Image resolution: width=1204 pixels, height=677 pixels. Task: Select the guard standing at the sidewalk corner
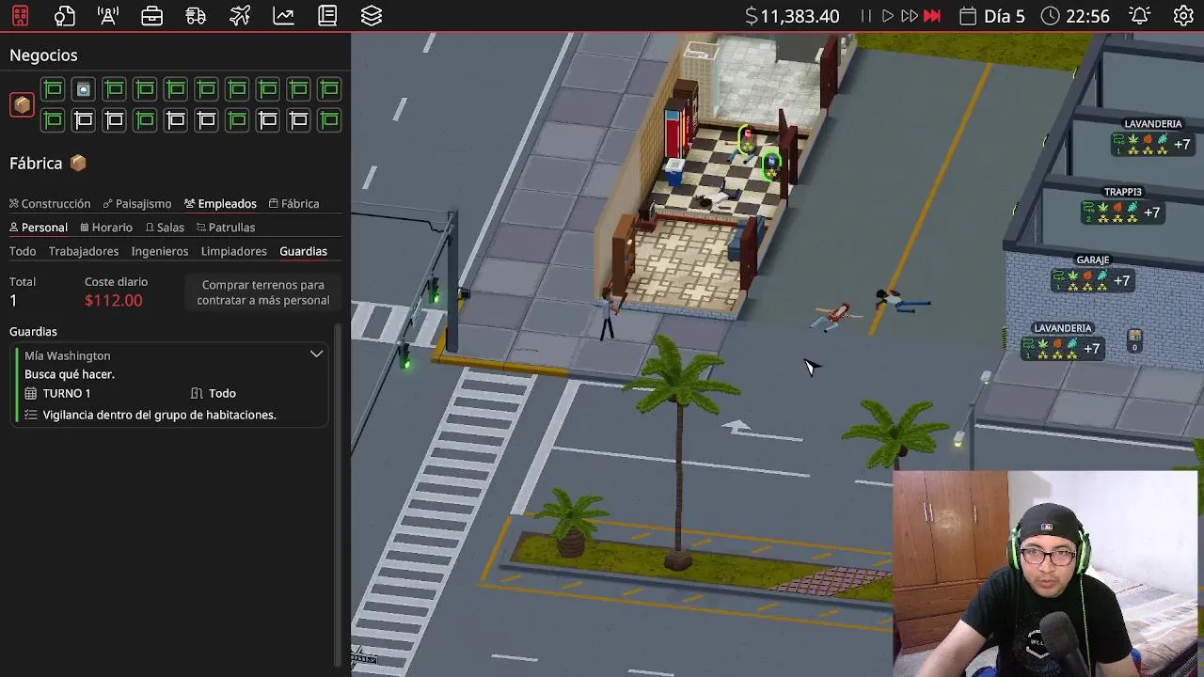610,312
